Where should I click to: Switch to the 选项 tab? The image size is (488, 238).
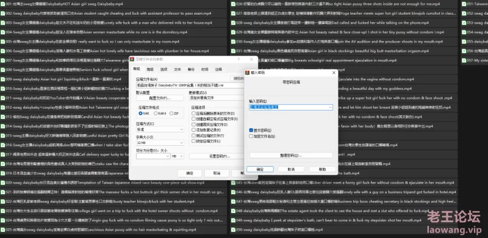[x=163, y=70]
